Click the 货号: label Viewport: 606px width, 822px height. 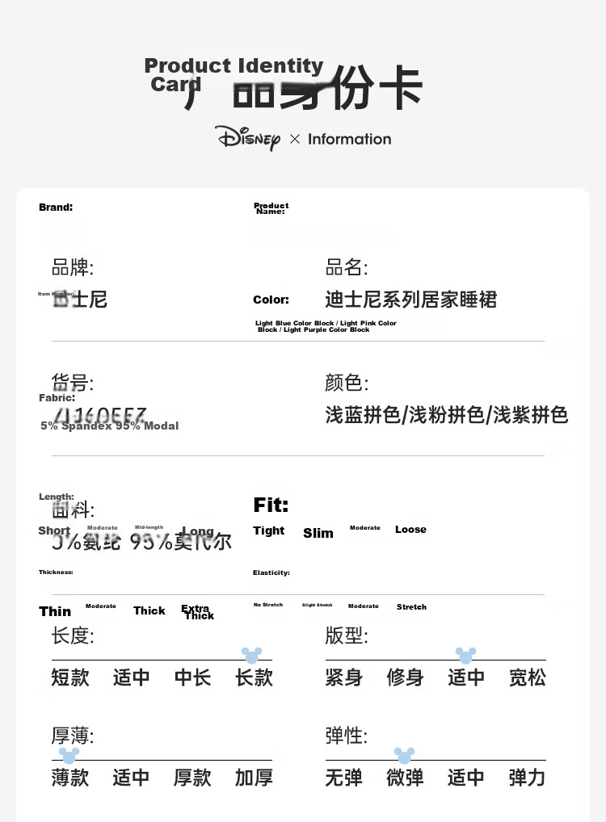73,382
